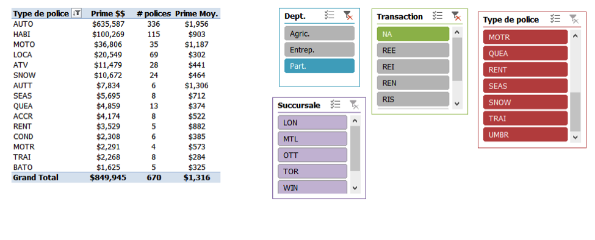Select the LOCA row label

(x=23, y=55)
